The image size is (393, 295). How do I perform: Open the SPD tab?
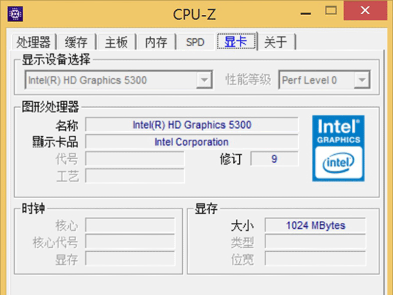coord(195,42)
